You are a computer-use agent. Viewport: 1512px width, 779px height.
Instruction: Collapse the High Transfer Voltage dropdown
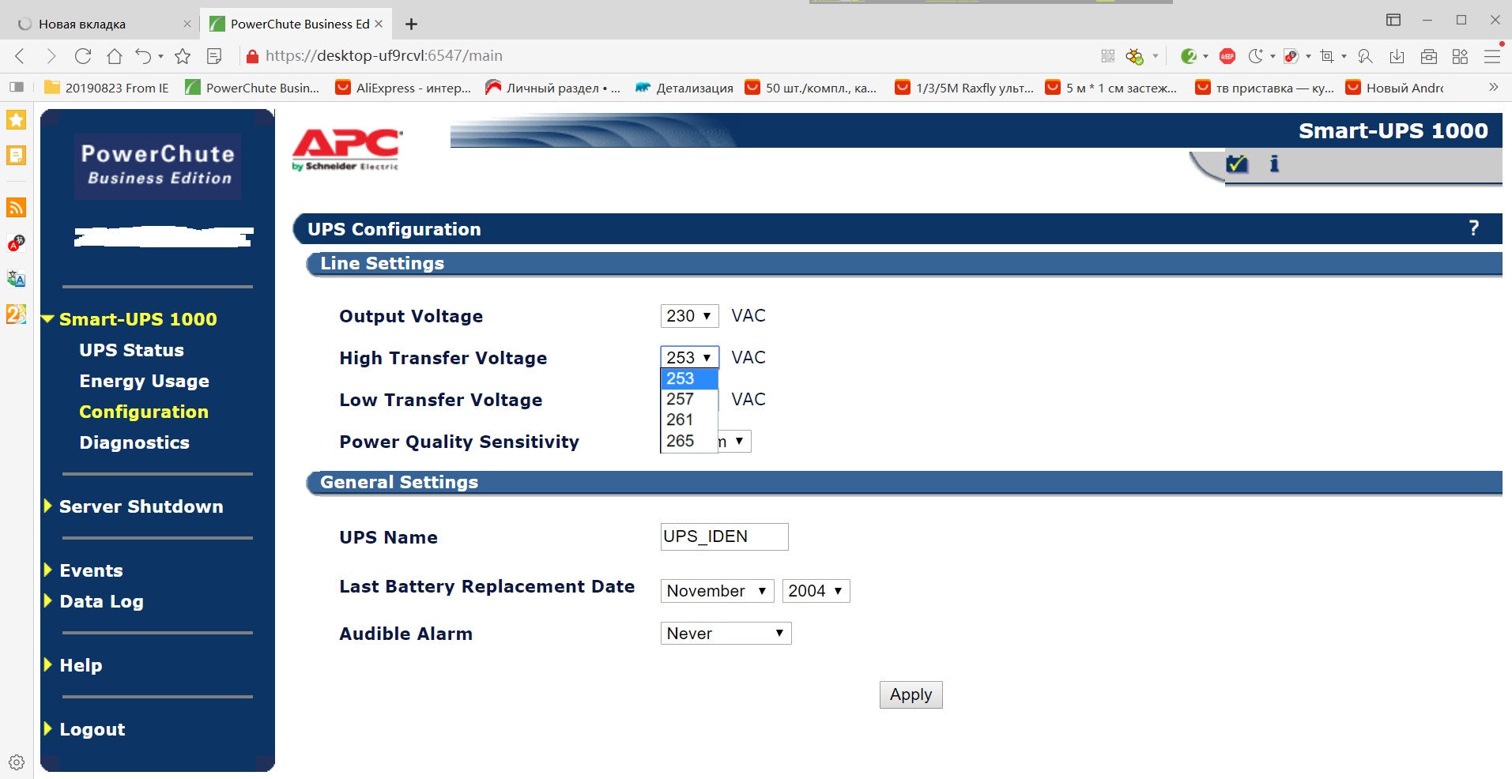(690, 358)
